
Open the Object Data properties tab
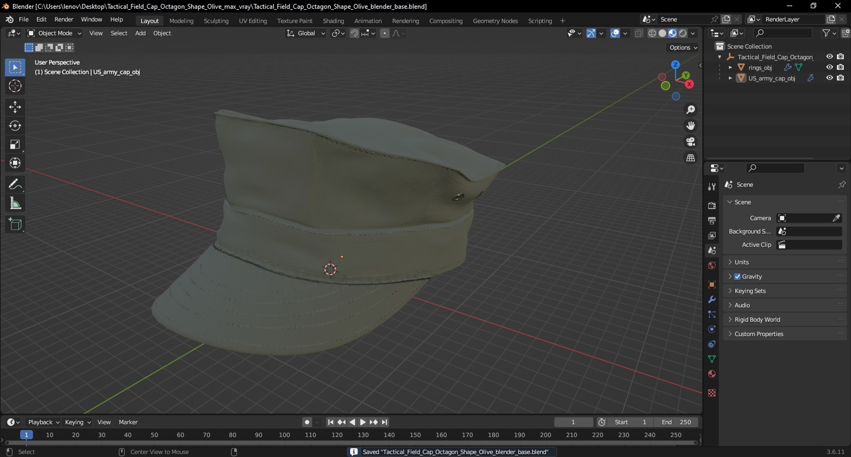(x=712, y=359)
